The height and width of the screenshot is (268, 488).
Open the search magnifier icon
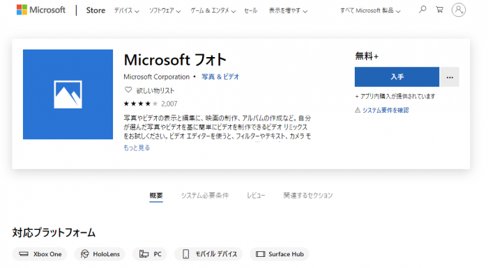422,10
